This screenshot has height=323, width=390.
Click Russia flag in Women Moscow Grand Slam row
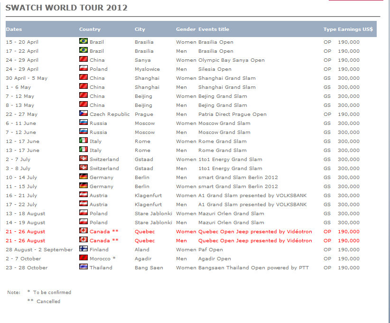(x=83, y=123)
